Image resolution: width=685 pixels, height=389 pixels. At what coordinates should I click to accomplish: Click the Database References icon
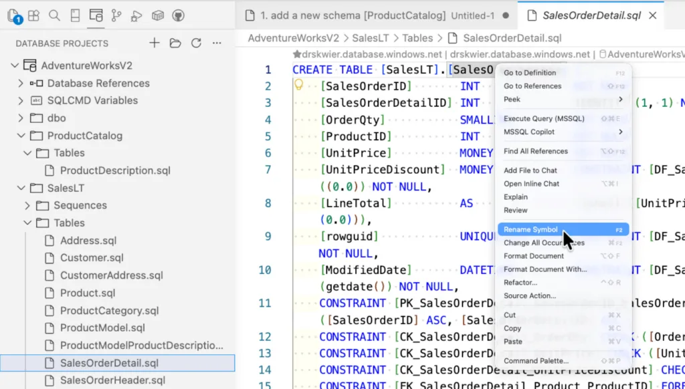coord(36,84)
